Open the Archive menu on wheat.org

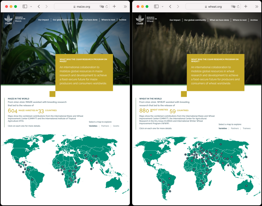[254, 20]
